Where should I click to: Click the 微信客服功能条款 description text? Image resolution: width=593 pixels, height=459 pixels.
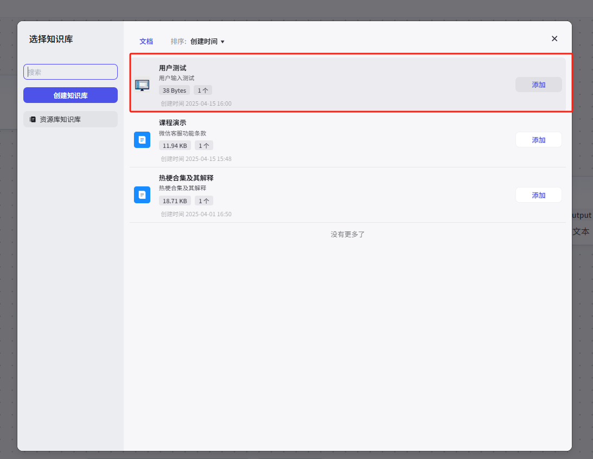pyautogui.click(x=182, y=133)
